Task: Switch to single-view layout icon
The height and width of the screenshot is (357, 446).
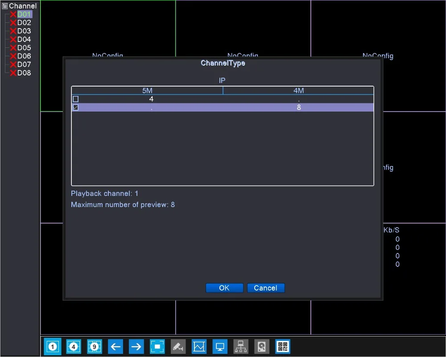Action: 53,346
